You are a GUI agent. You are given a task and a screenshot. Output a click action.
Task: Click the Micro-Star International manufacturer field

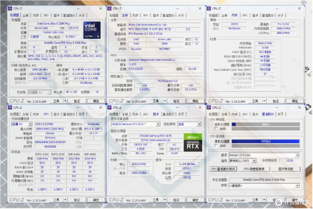(164, 25)
